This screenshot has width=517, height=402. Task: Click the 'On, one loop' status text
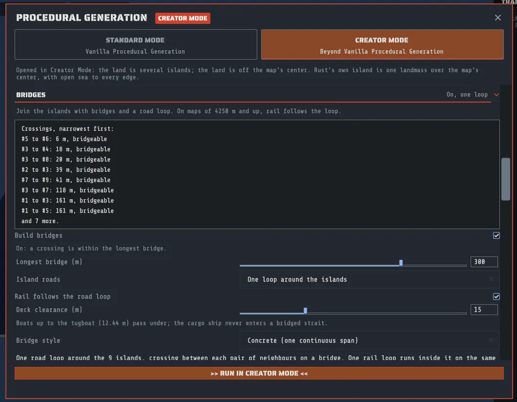(x=467, y=95)
